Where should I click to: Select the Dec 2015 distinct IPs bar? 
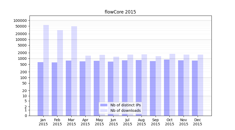[195, 88]
